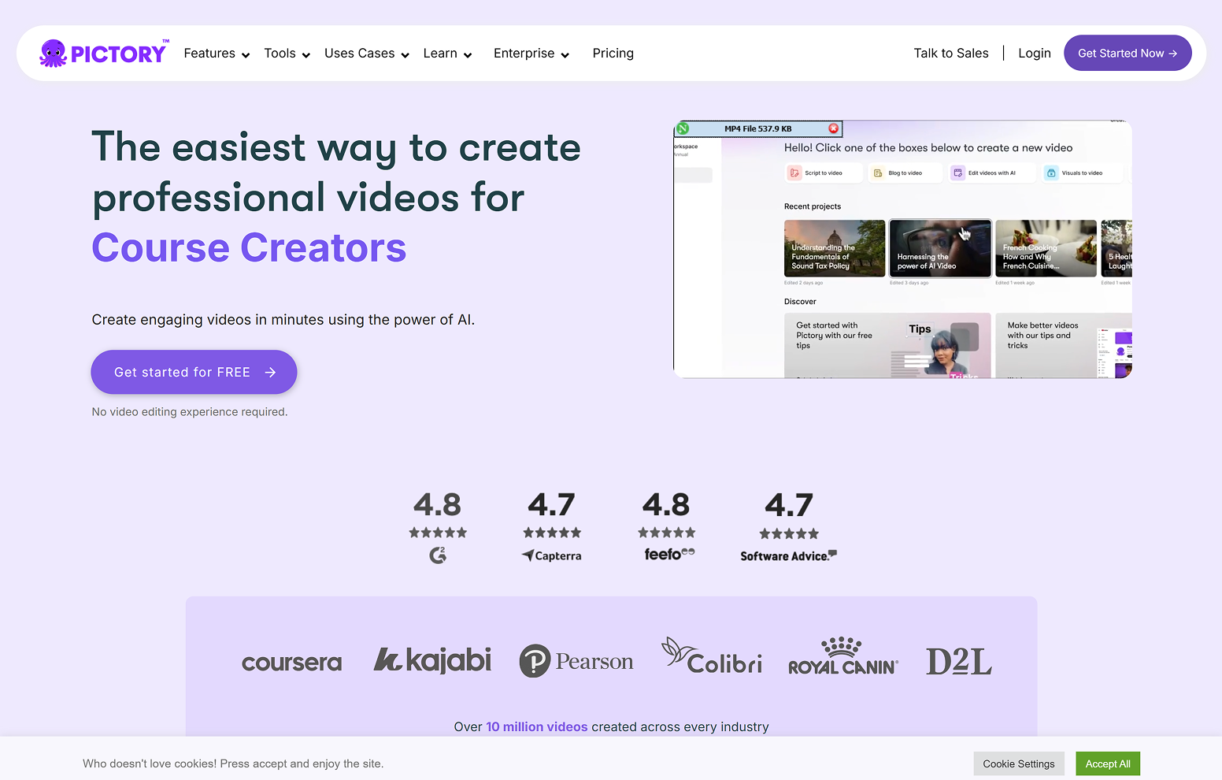Click the Royal Canin logo
1222x780 pixels.
842,656
